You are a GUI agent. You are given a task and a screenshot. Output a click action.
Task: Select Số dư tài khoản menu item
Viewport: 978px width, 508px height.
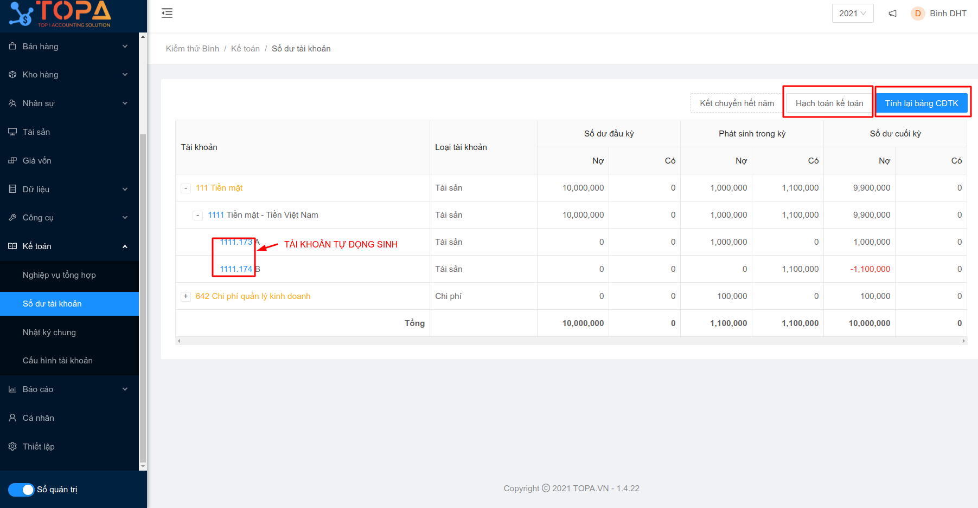69,304
